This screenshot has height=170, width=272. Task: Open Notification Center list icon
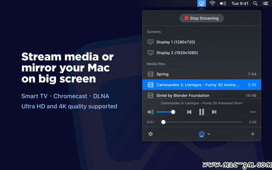click(265, 3)
